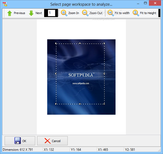
Task: Click the Zoom In label
Action: point(74,13)
